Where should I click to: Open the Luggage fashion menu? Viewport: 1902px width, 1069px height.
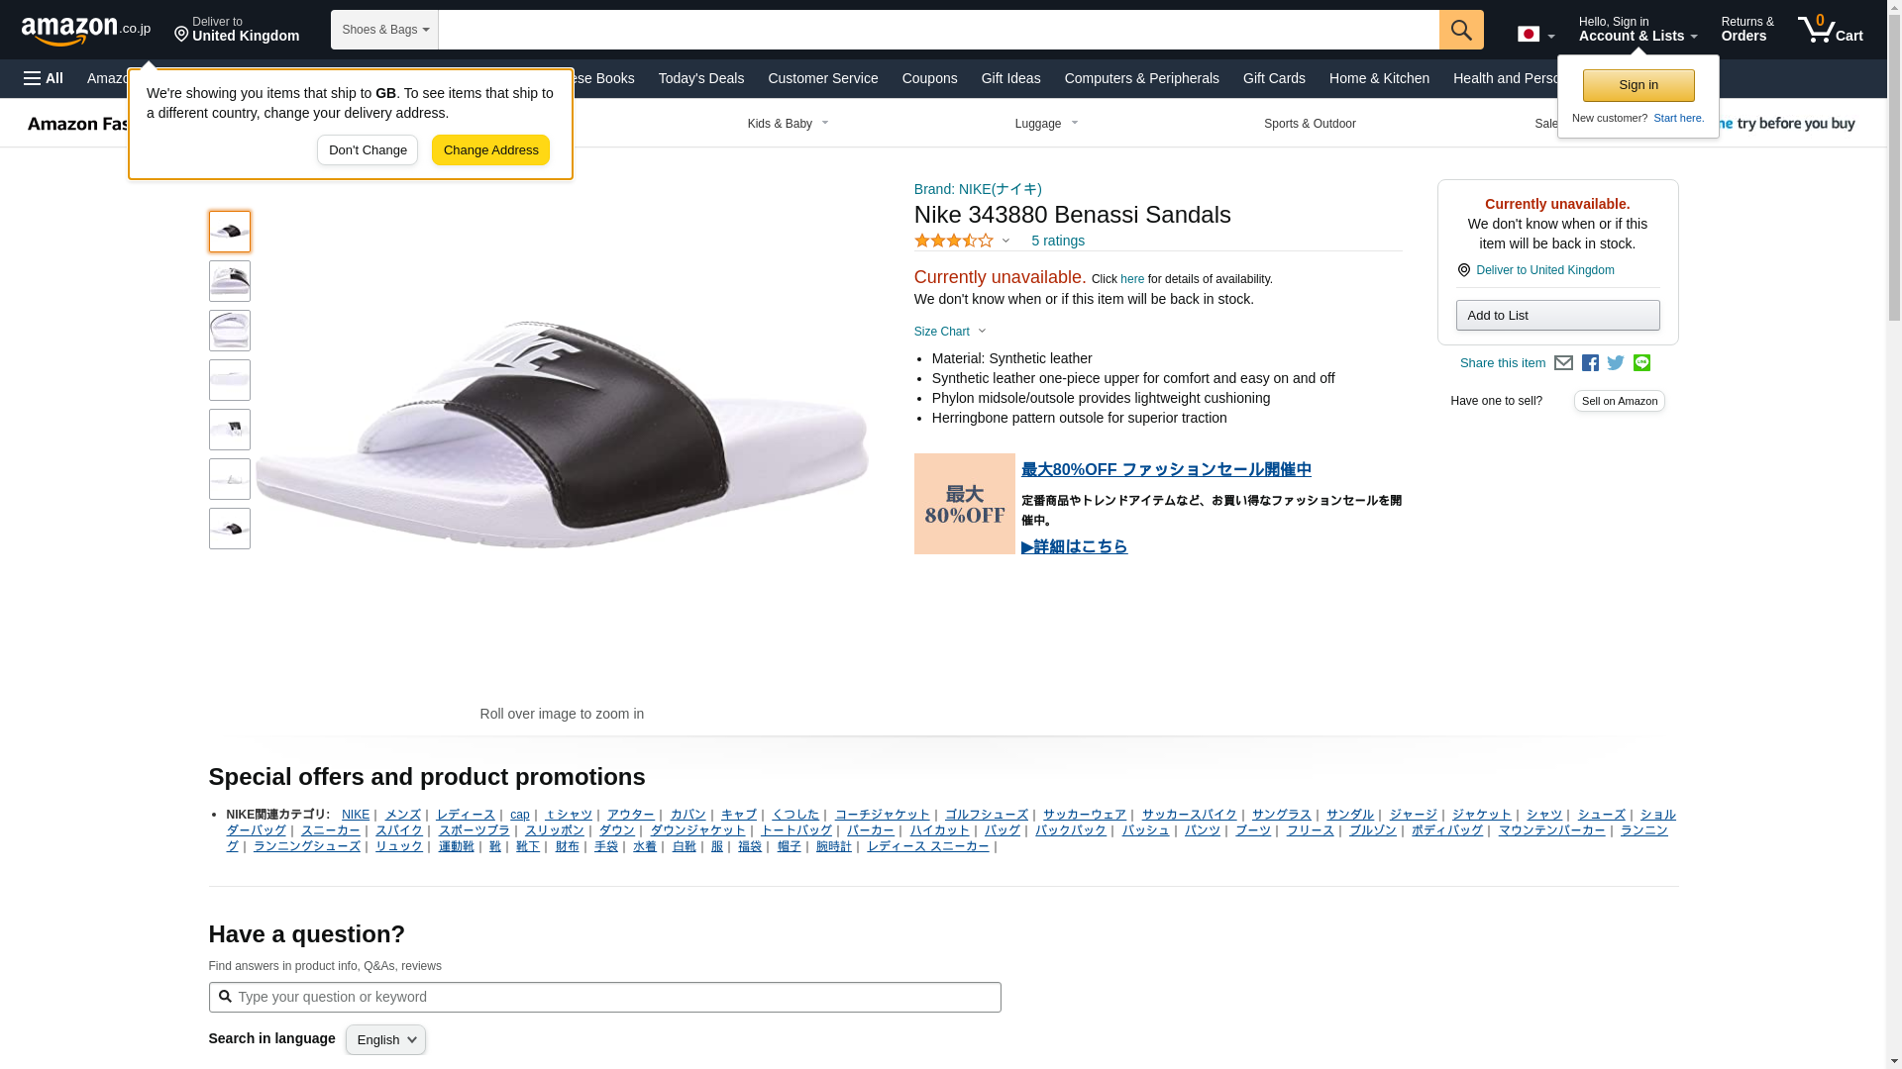[1046, 124]
